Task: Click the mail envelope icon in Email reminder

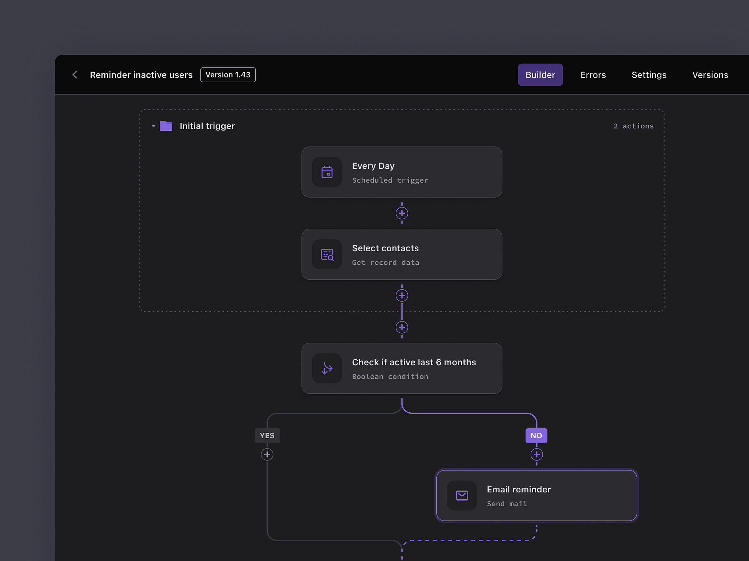Action: [462, 496]
